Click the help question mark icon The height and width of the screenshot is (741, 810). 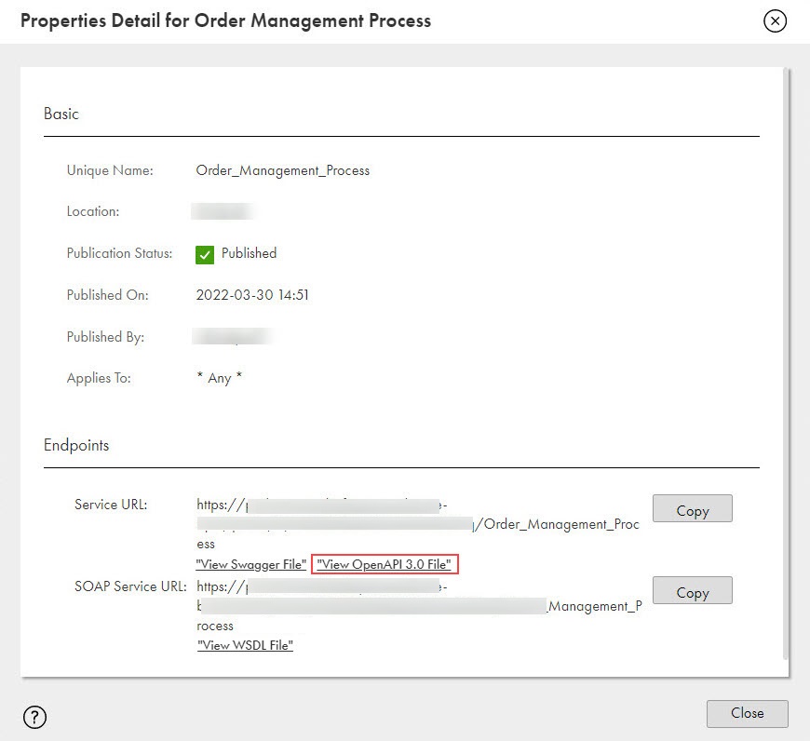tap(34, 717)
